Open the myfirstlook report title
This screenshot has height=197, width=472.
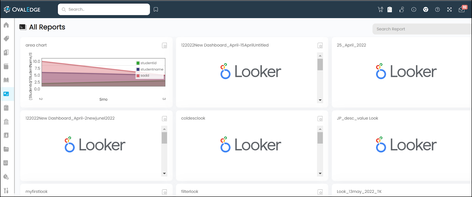pyautogui.click(x=36, y=191)
